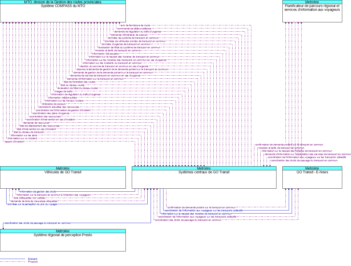This screenshot has width=351, height=266.
Task: Click the MTO division header bar
Action: (63, 2)
